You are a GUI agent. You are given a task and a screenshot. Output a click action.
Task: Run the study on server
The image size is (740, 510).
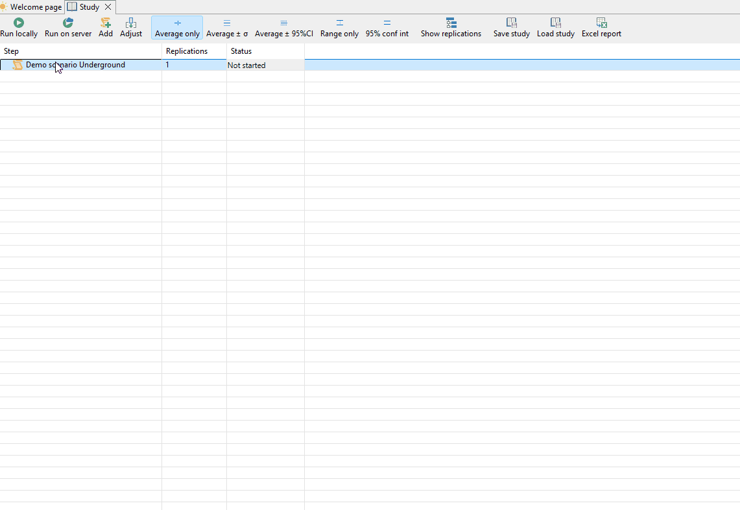tap(68, 28)
